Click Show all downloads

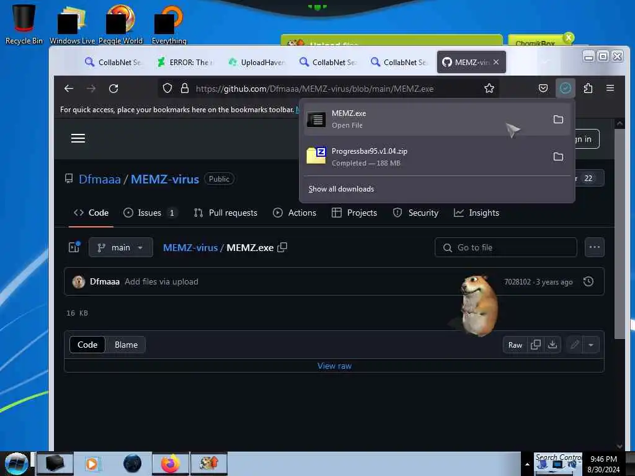tap(341, 189)
